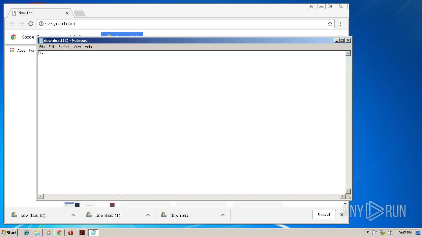Open Notepad Help menu
Image resolution: width=422 pixels, height=237 pixels.
pos(88,47)
